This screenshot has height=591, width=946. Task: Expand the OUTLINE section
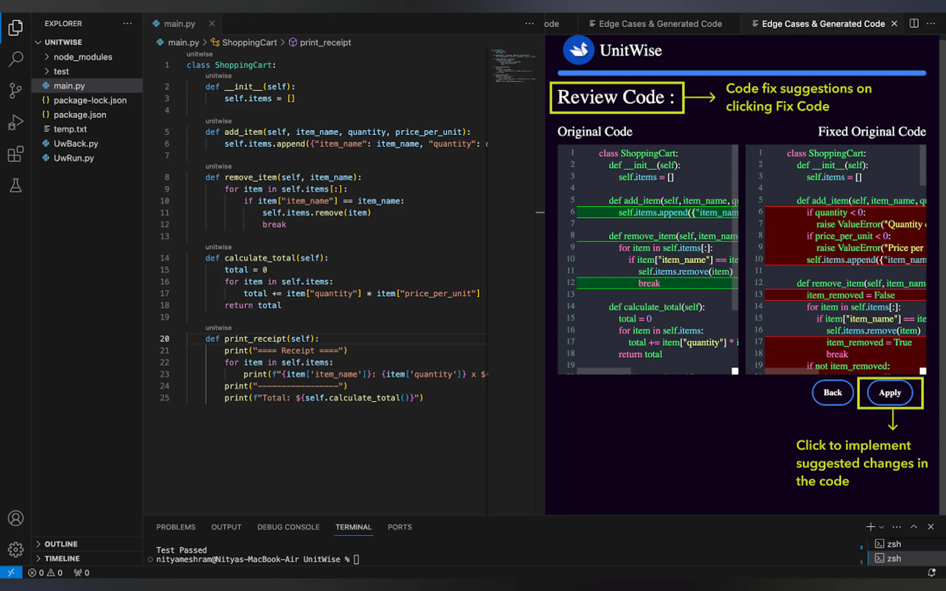pos(61,544)
